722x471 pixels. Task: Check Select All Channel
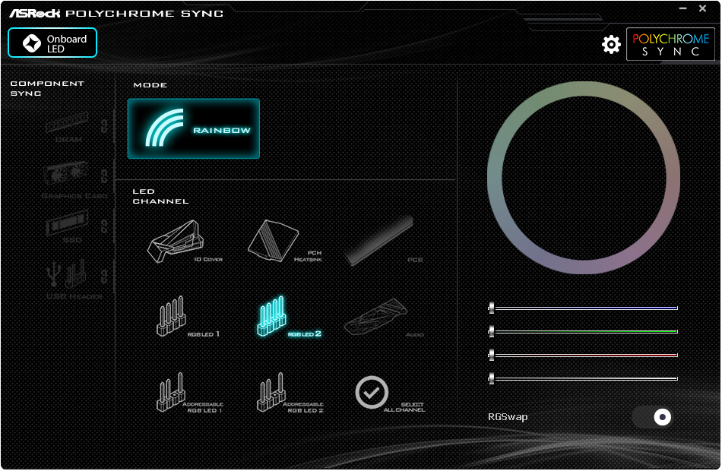[x=390, y=394]
